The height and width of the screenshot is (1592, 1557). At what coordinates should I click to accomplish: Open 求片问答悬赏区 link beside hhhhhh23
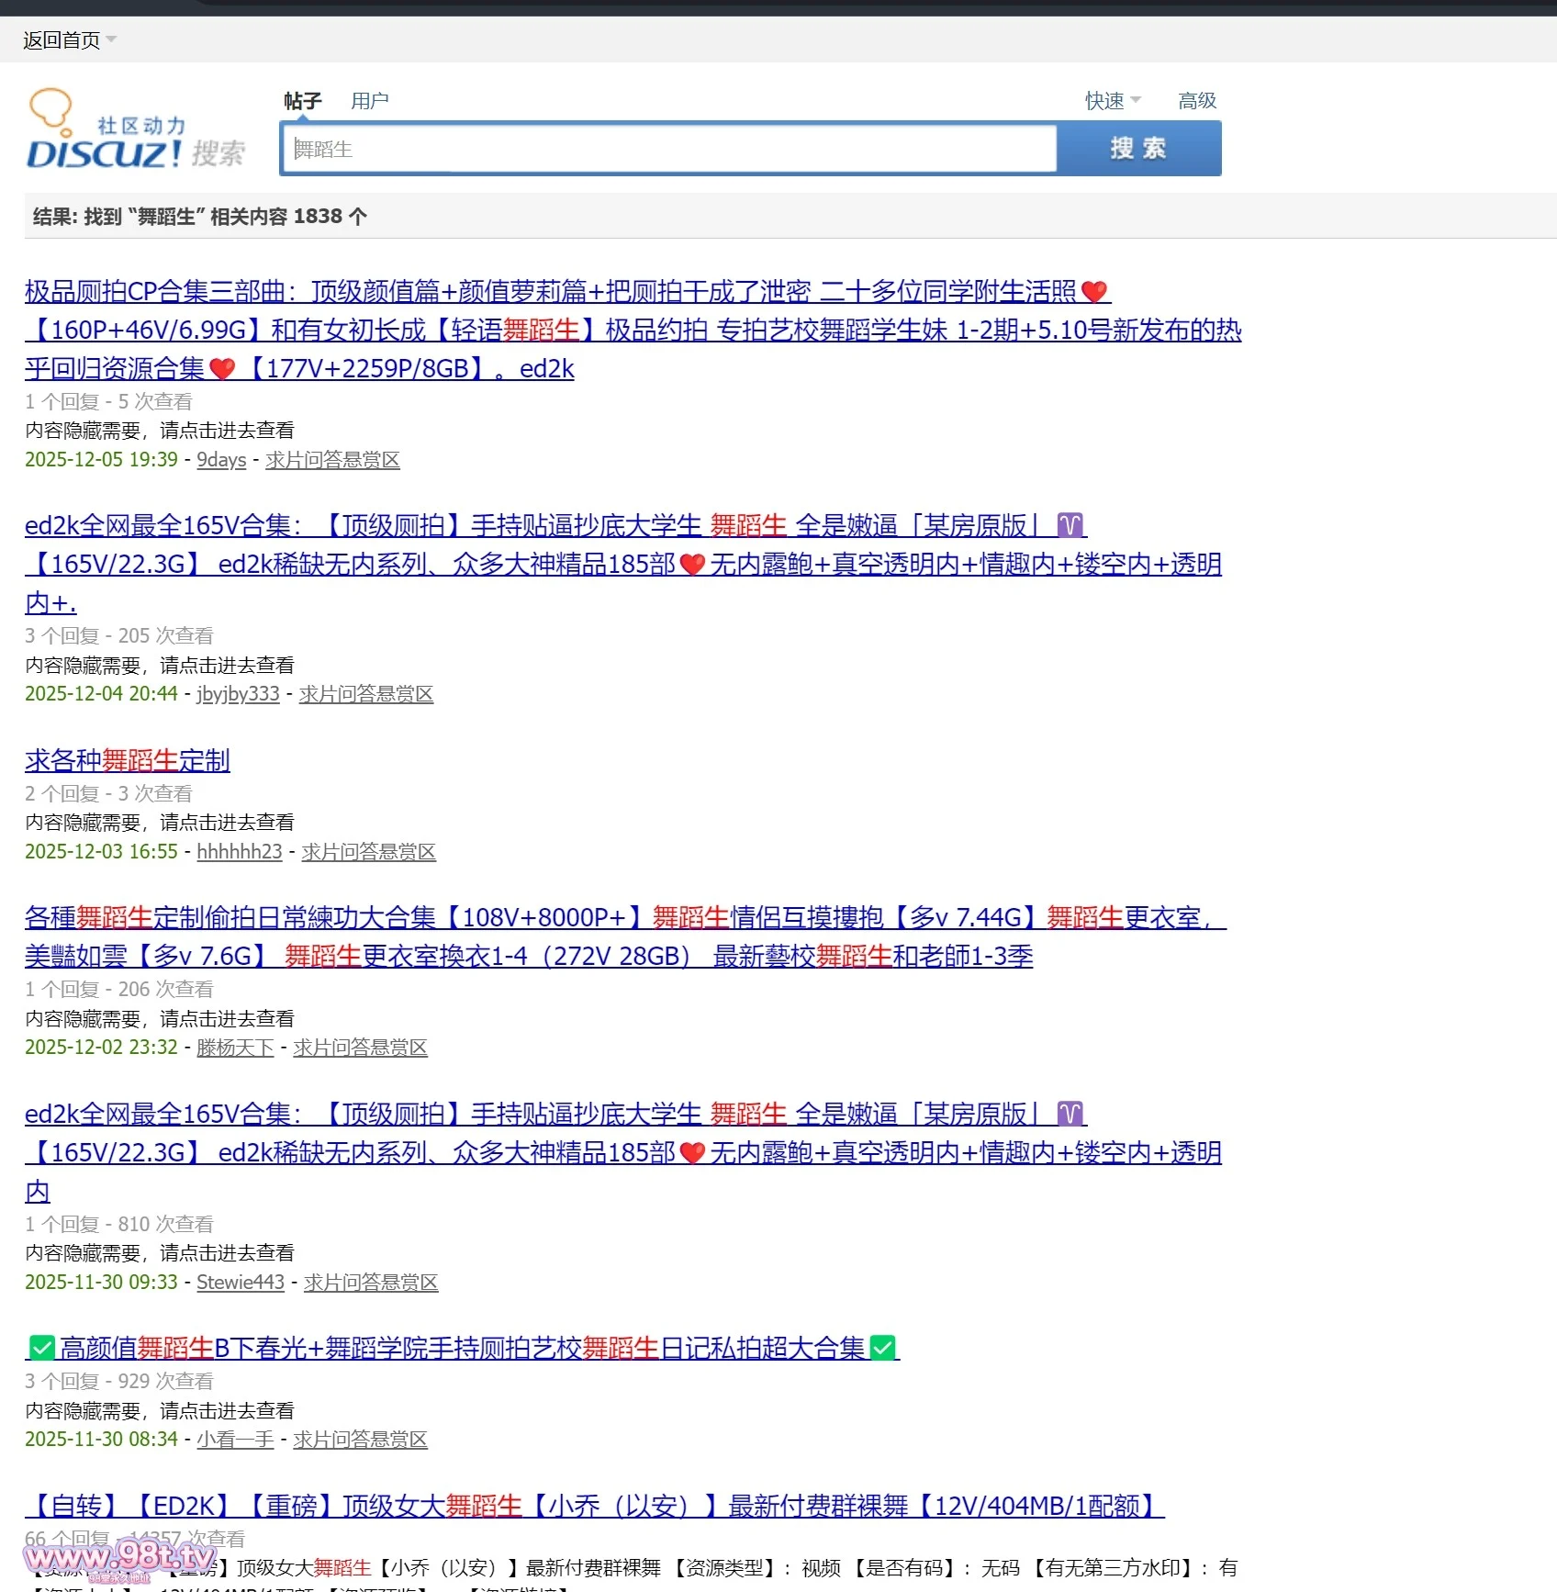point(368,852)
